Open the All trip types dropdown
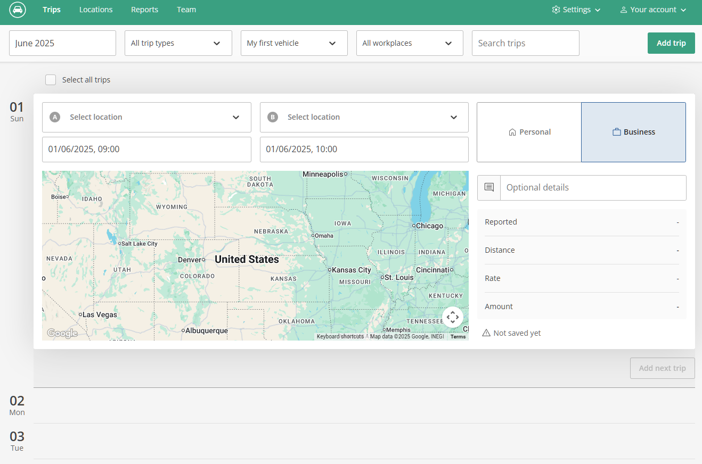The height and width of the screenshot is (464, 702). coord(178,43)
